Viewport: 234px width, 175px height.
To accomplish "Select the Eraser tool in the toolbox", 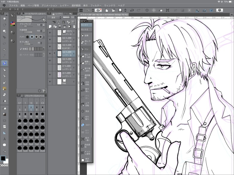I will 4,95.
